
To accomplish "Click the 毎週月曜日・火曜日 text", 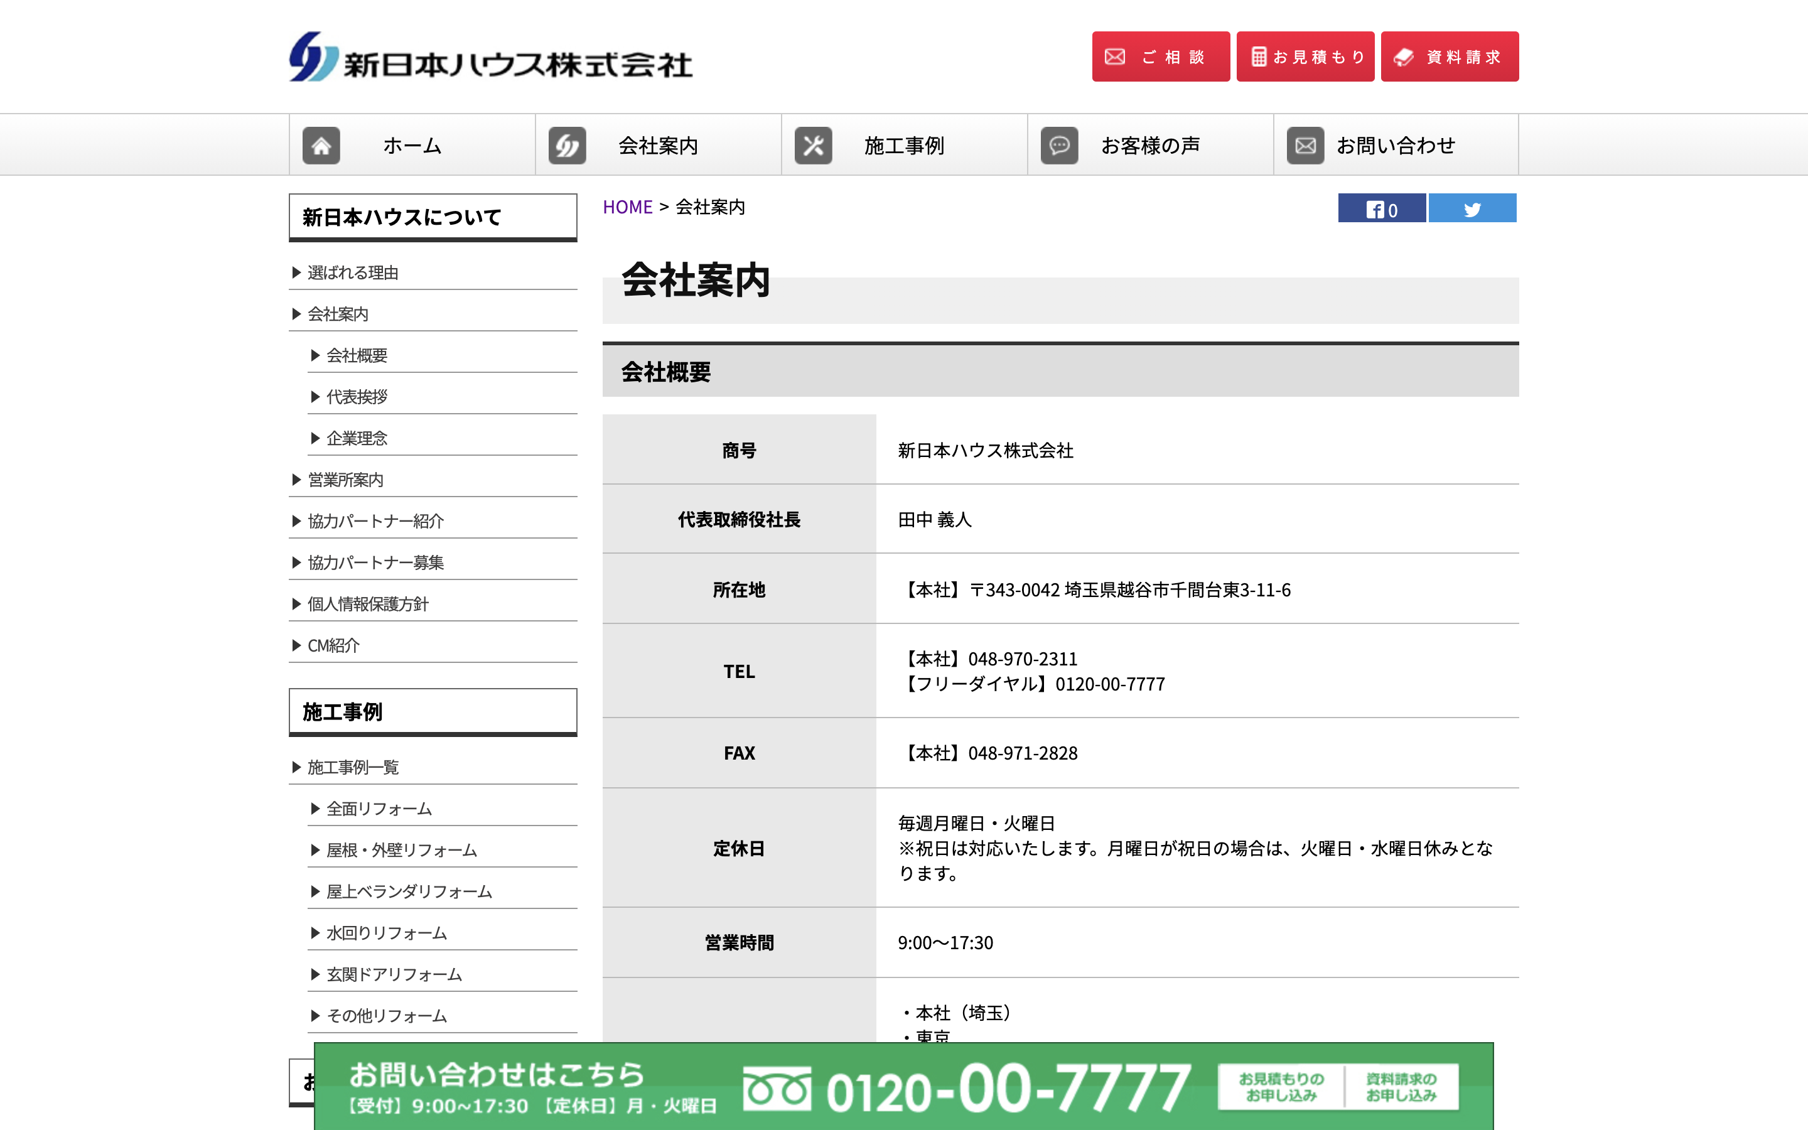I will 976,824.
